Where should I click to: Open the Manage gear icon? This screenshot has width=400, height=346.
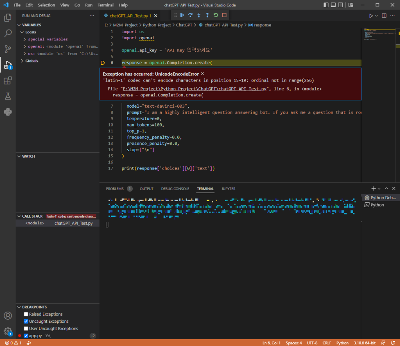8,332
